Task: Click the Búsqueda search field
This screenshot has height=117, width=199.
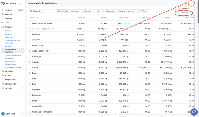Action: [x=42, y=11]
